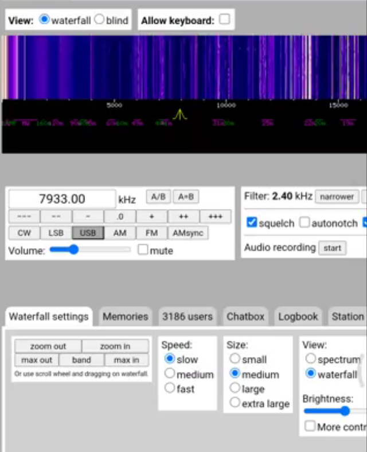Image resolution: width=367 pixels, height=452 pixels.
Task: Start audio recording
Action: coord(332,248)
